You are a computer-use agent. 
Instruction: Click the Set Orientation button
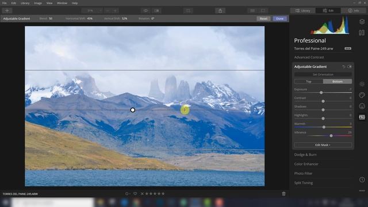(x=323, y=74)
